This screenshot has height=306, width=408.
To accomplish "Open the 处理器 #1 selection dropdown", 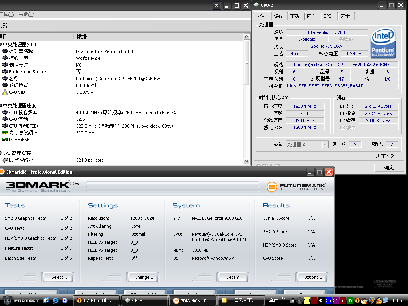I will (x=325, y=144).
